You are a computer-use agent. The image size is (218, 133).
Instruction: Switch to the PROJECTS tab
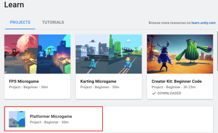[x=20, y=23]
